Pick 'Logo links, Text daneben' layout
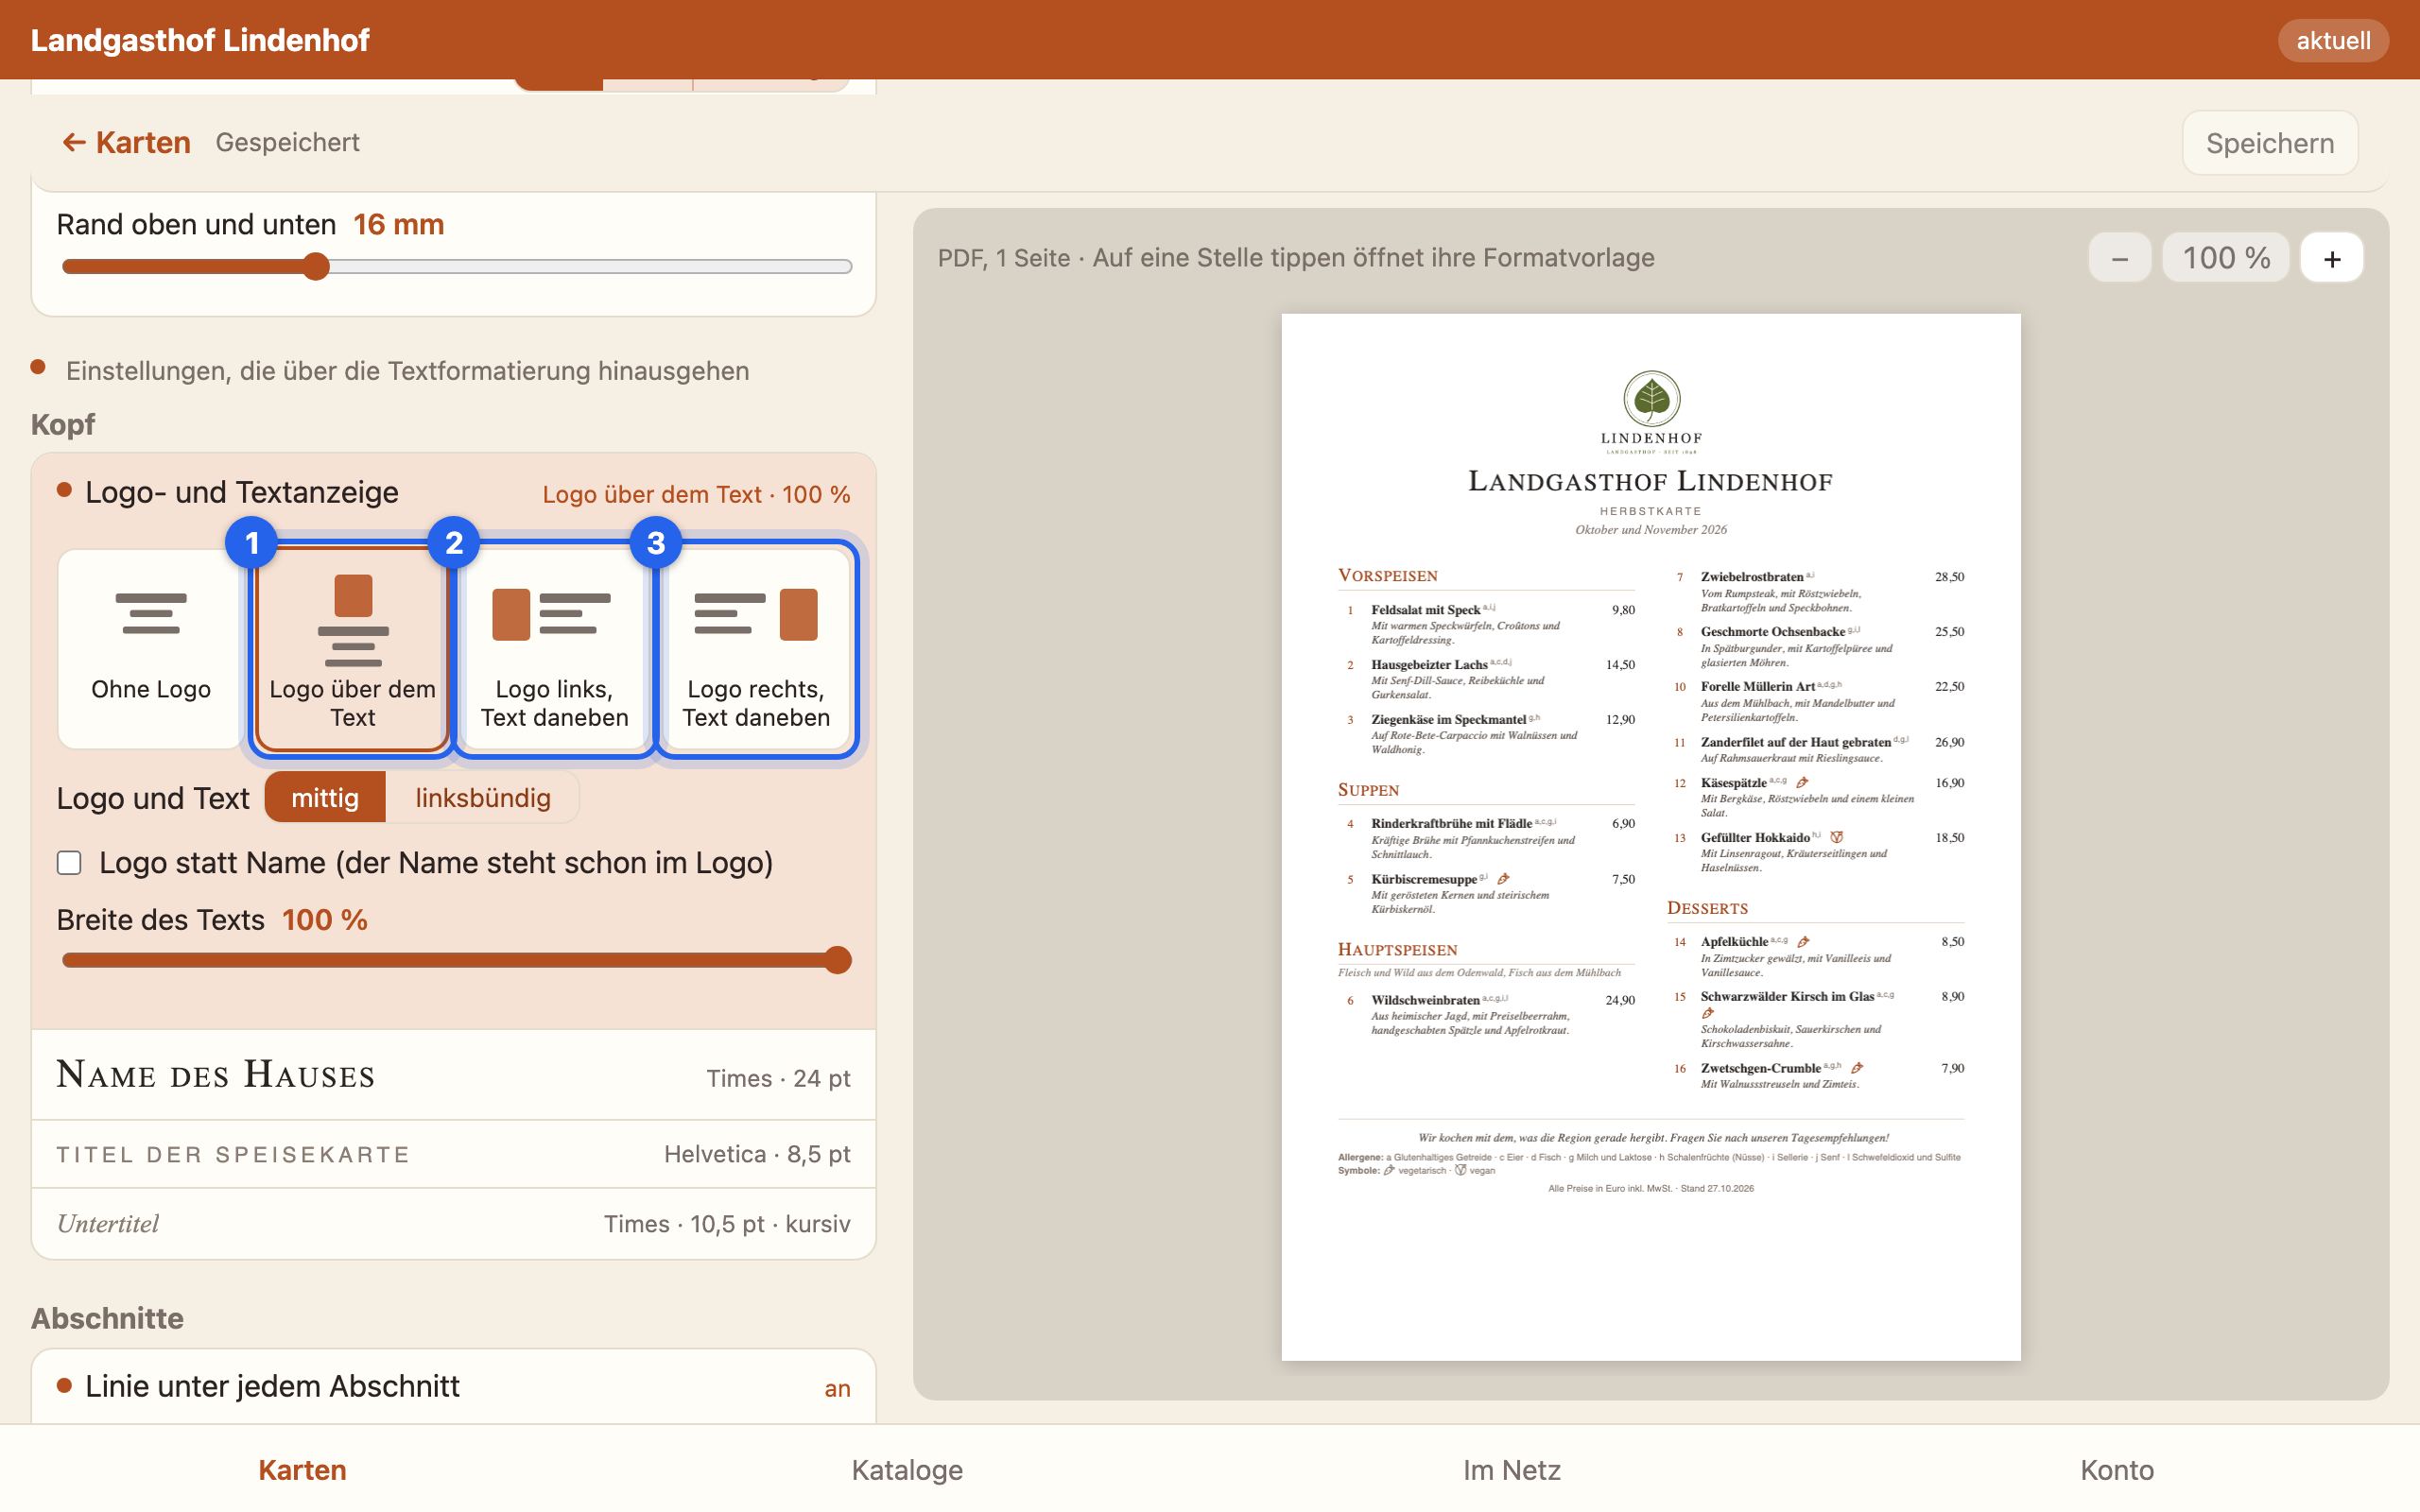The height and width of the screenshot is (1512, 2420). pyautogui.click(x=554, y=648)
